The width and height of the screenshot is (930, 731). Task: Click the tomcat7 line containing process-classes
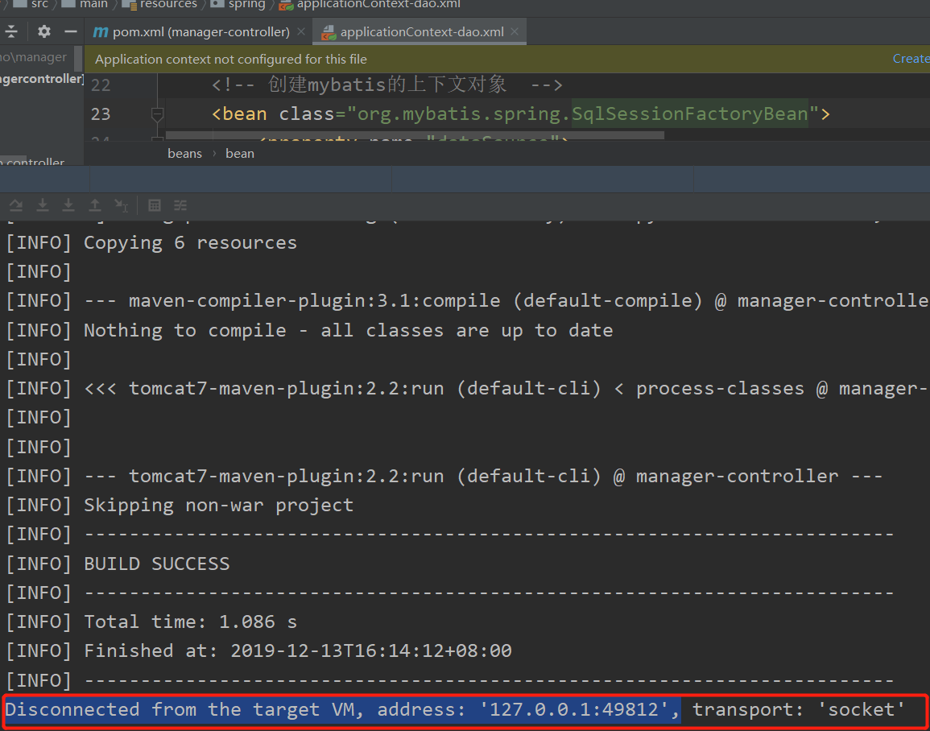pos(467,388)
